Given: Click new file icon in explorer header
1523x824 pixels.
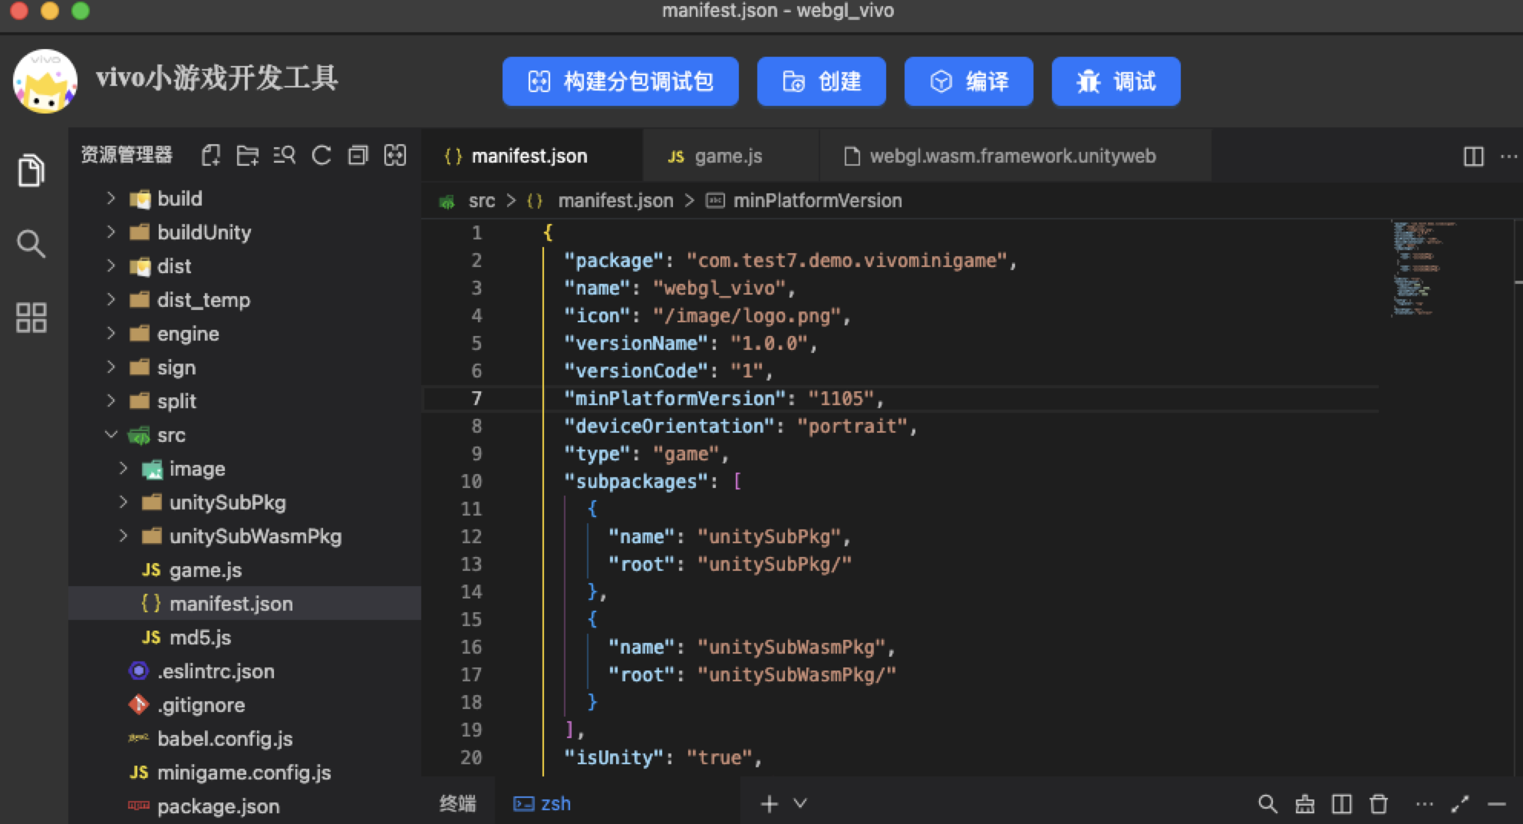Looking at the screenshot, I should click(x=211, y=156).
